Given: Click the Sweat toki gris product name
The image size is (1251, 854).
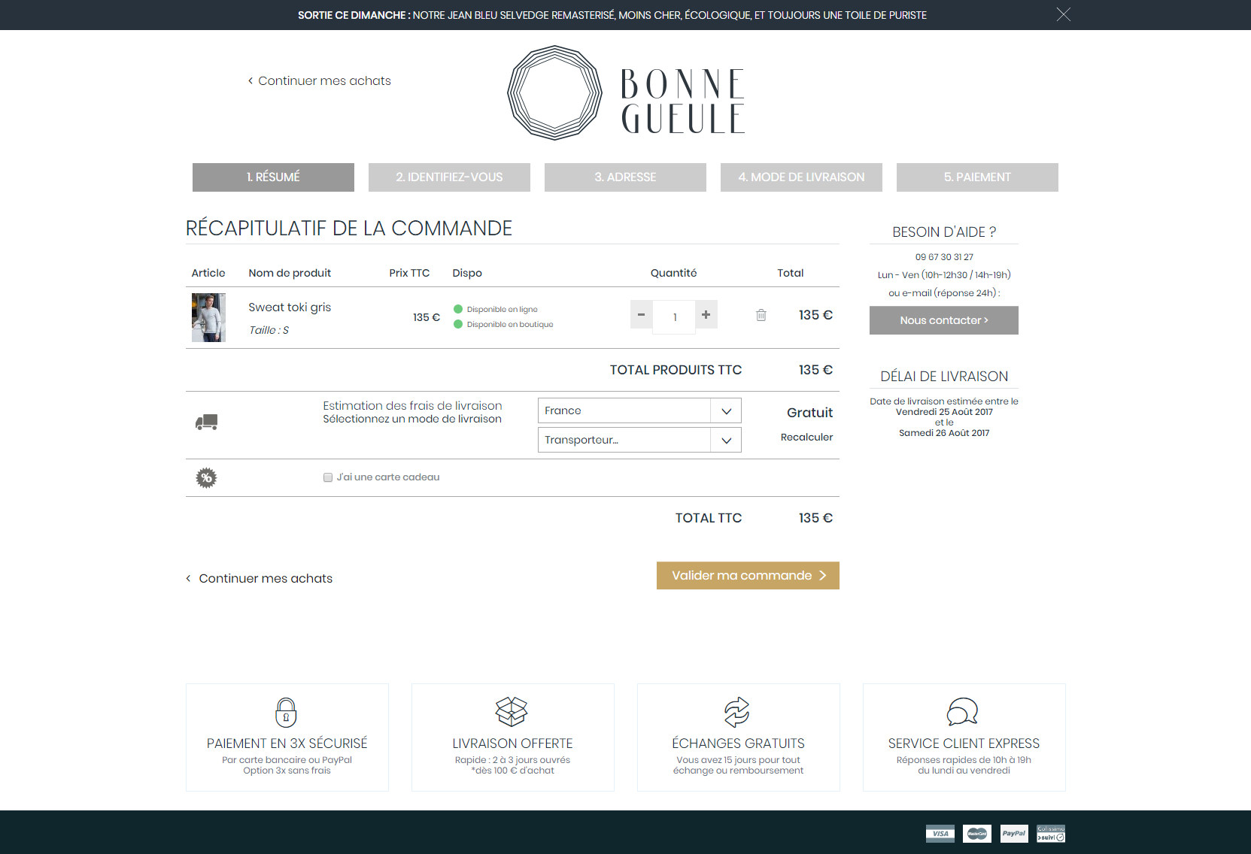Looking at the screenshot, I should point(290,307).
